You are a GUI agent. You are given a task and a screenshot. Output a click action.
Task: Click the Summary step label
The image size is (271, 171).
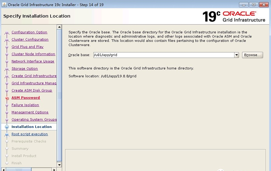point(20,149)
